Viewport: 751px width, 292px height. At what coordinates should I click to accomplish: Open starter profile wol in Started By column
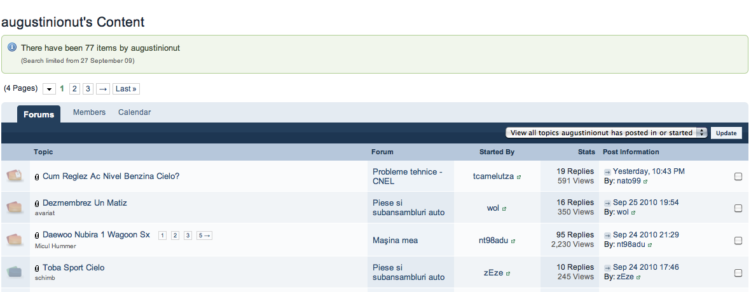[493, 208]
